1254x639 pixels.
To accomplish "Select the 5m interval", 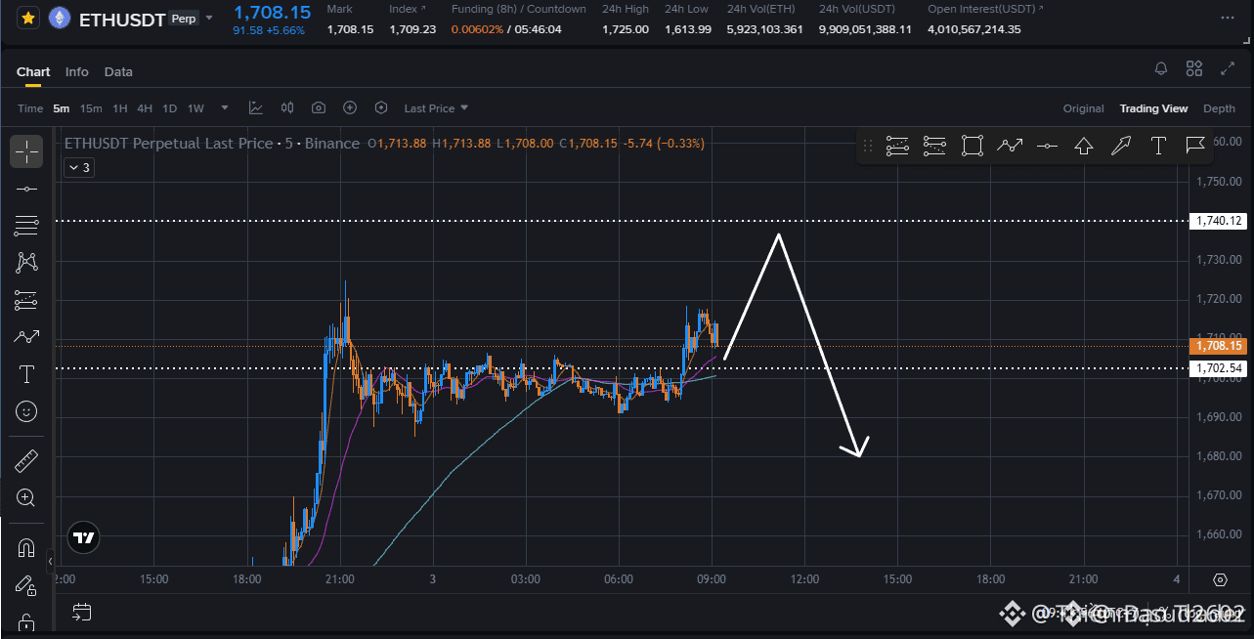I will [x=62, y=108].
